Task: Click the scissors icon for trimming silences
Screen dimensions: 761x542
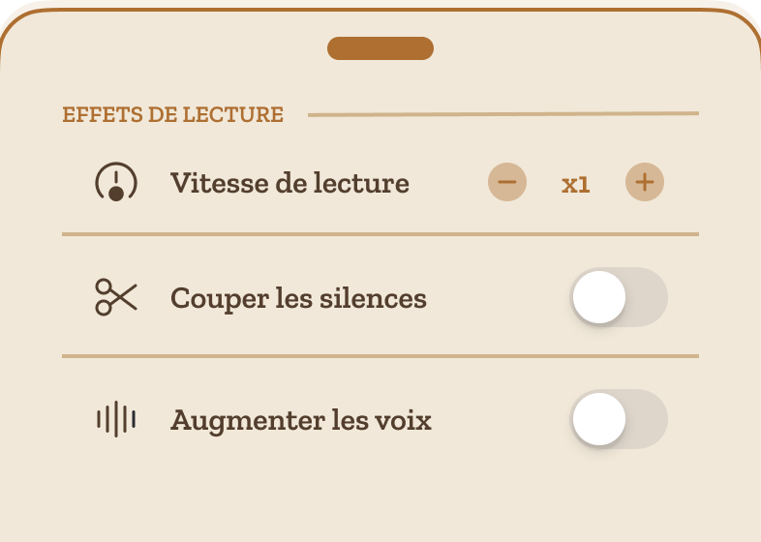Action: pyautogui.click(x=116, y=297)
